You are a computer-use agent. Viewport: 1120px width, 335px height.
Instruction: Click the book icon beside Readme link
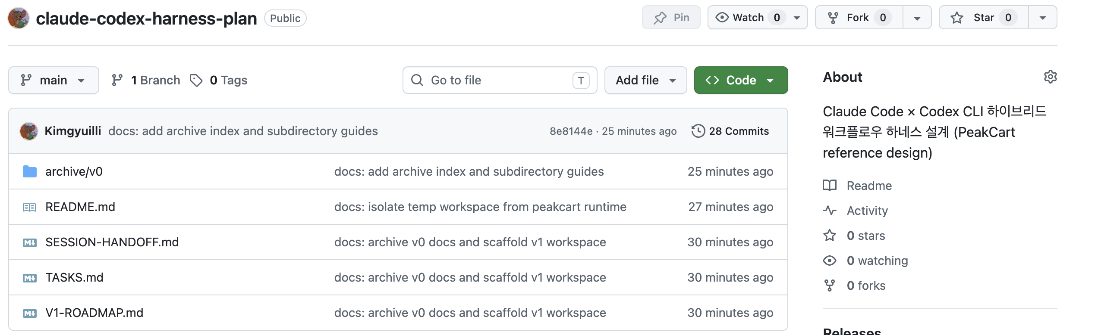coord(829,186)
